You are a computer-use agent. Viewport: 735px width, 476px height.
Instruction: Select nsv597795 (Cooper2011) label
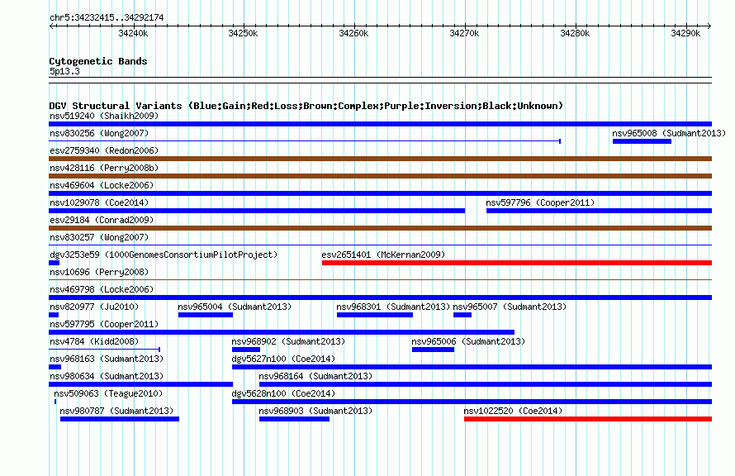pyautogui.click(x=104, y=324)
